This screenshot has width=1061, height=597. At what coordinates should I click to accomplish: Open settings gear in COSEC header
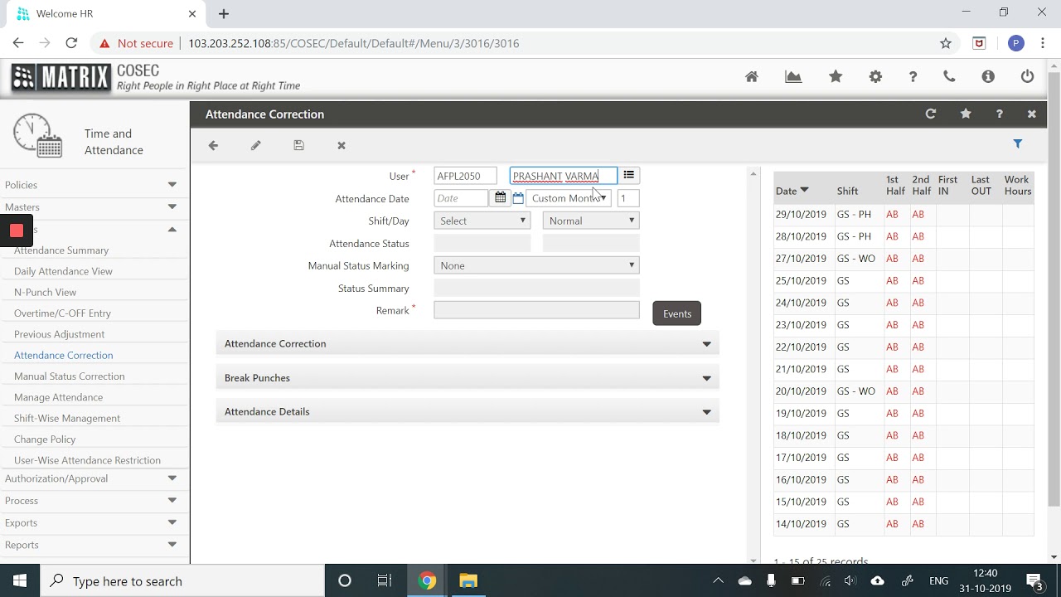point(875,76)
